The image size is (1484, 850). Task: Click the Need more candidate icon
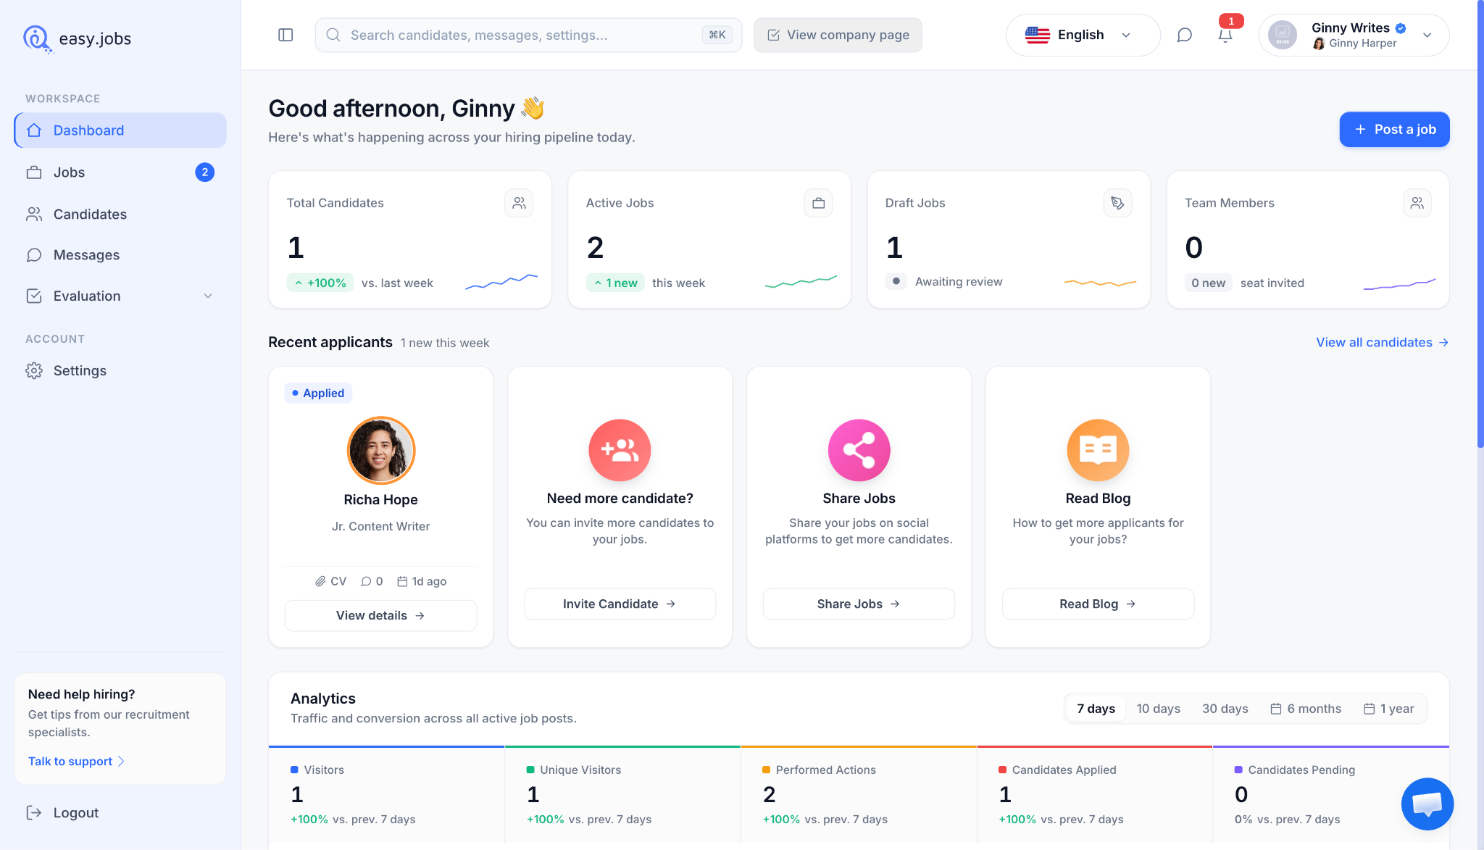click(x=620, y=450)
